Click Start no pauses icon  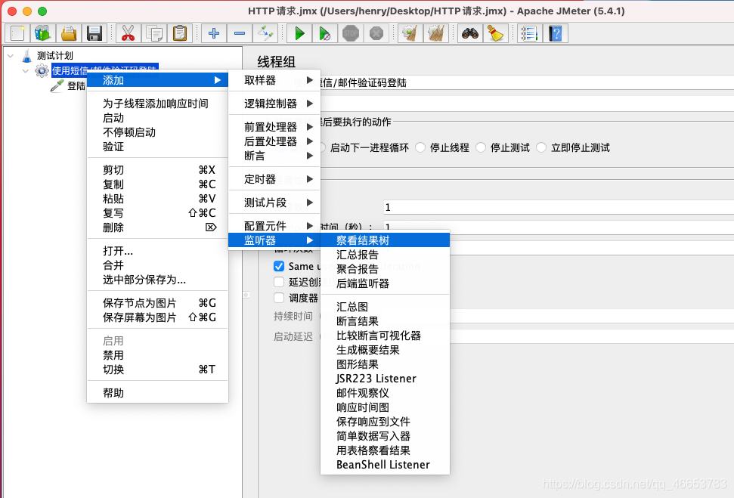[x=325, y=33]
